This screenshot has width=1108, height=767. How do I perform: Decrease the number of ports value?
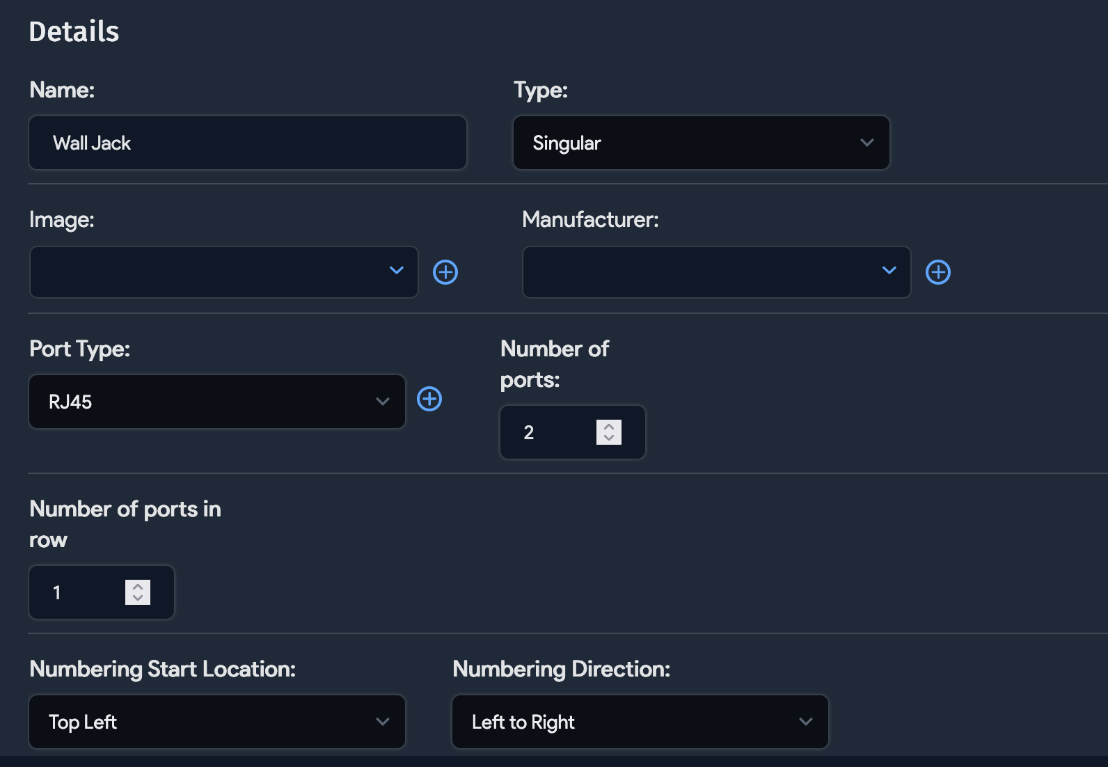[x=609, y=438]
